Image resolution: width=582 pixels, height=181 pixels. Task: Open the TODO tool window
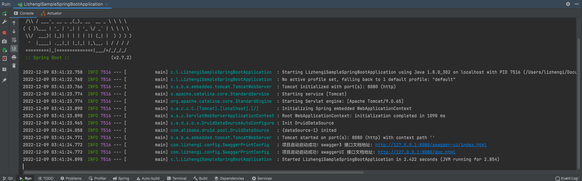click(x=45, y=178)
